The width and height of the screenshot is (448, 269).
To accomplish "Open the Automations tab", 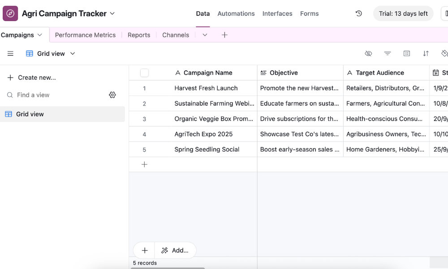I will 236,13.
